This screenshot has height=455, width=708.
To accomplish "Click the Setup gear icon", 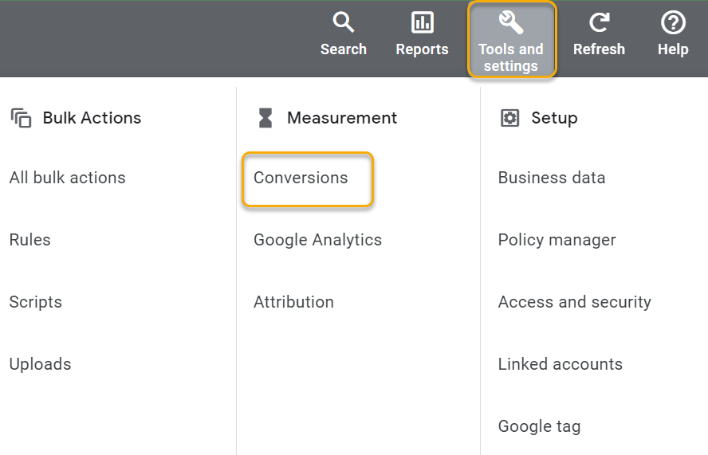I will pyautogui.click(x=509, y=118).
